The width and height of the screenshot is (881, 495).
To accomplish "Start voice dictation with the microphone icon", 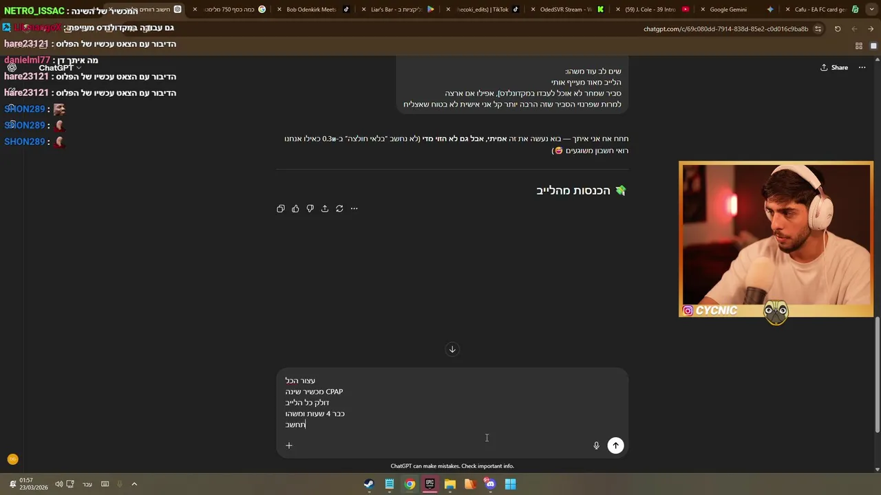I will tap(596, 445).
